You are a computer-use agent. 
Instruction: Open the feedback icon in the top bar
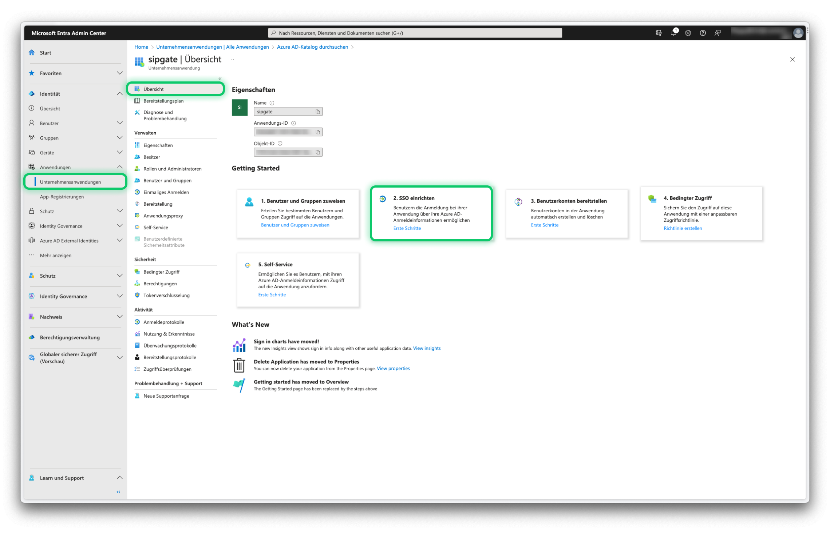point(718,33)
